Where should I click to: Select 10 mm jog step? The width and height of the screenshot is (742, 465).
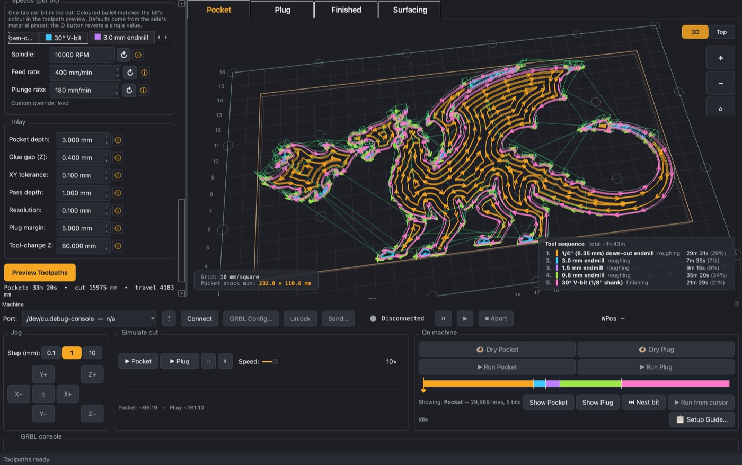click(x=92, y=353)
